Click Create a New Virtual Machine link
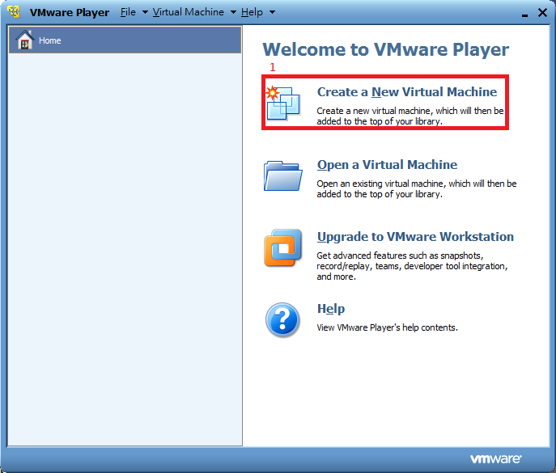 [x=407, y=91]
